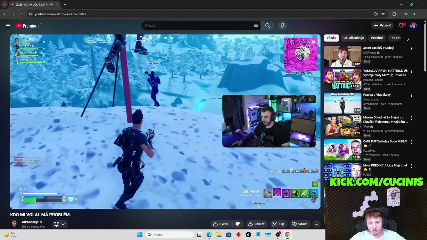This screenshot has height=240, width=427.
Task: Click the youtube.com address bar URL
Action: (61, 14)
